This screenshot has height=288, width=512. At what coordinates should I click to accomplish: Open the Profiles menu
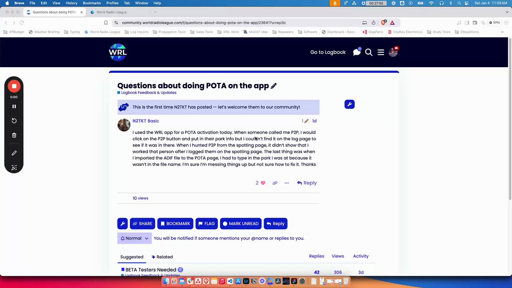tap(112, 3)
